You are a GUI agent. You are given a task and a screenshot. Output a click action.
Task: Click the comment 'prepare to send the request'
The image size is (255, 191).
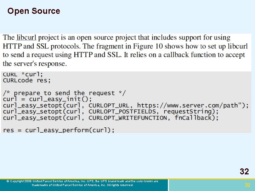[x=64, y=93]
